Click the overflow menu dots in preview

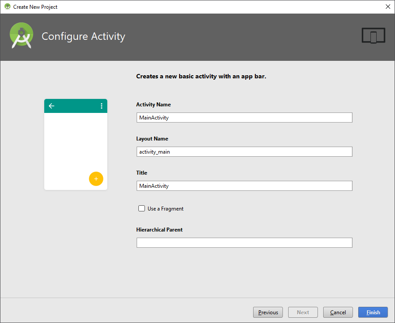coord(102,106)
